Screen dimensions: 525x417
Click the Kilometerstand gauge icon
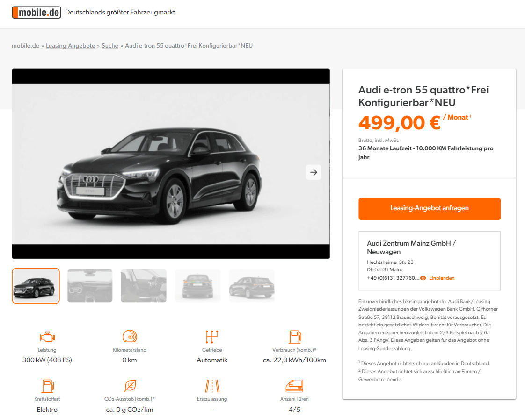click(130, 337)
